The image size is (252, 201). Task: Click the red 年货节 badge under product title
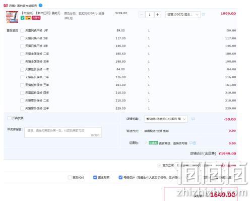point(36,18)
